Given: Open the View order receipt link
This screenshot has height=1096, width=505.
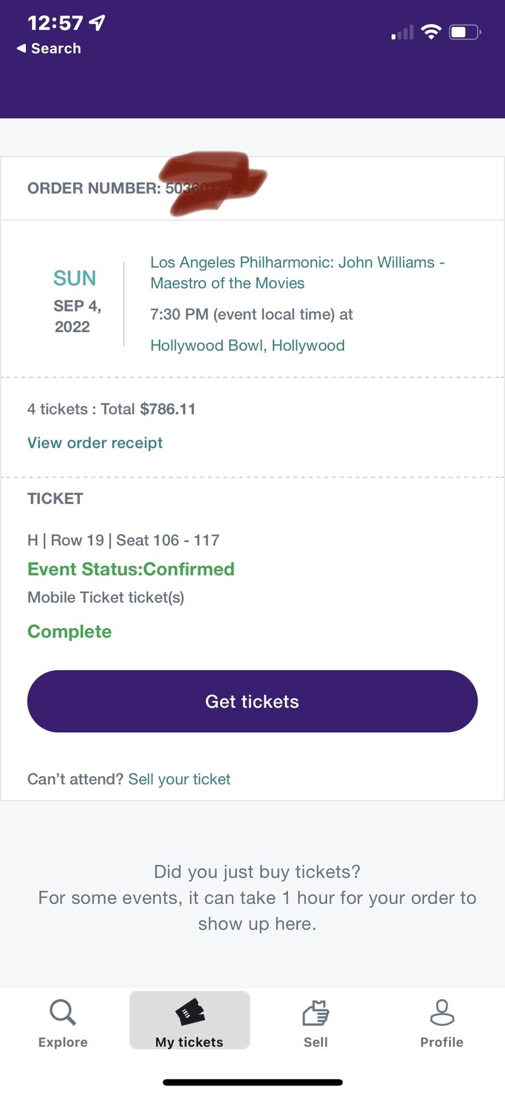Looking at the screenshot, I should (95, 443).
